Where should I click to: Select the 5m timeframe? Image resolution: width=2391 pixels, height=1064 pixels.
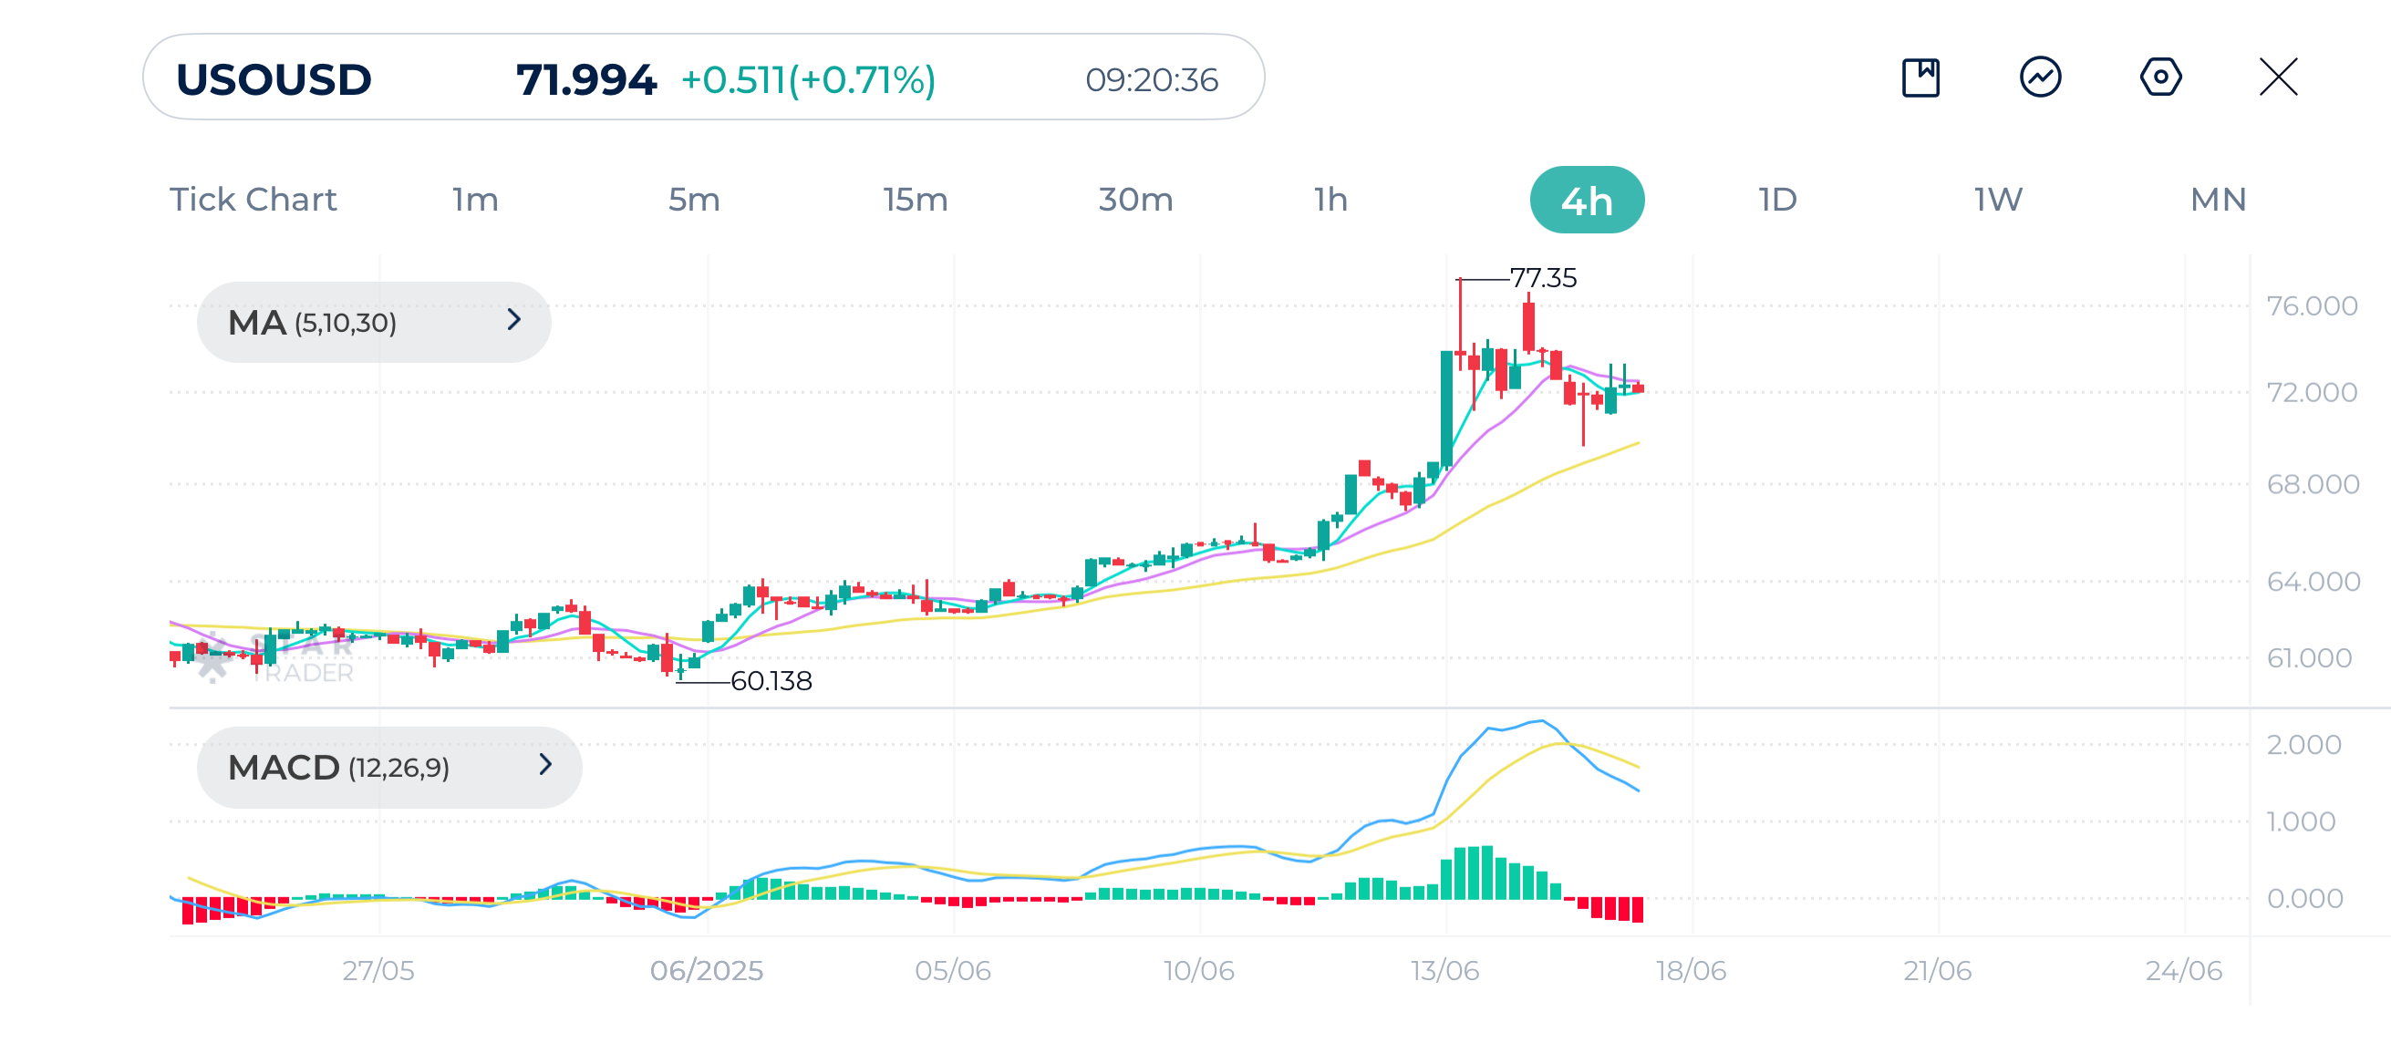(693, 200)
